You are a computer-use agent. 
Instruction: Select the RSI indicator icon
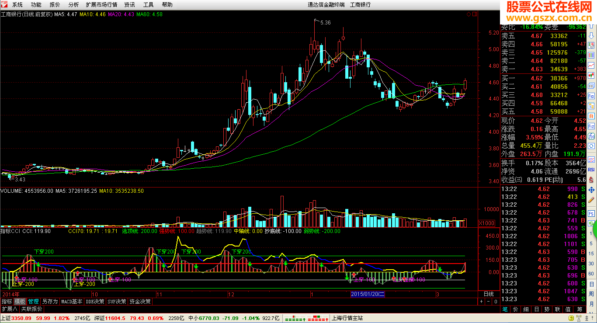tap(591, 169)
